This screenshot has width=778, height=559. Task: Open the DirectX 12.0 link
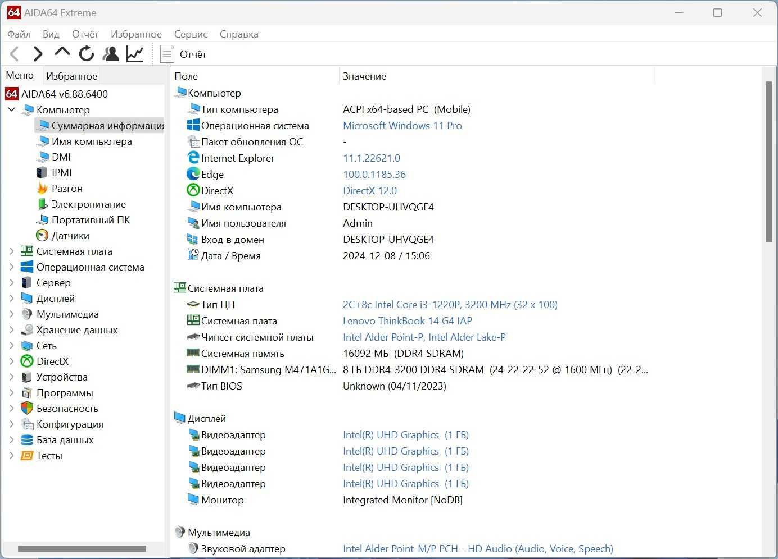pos(370,191)
